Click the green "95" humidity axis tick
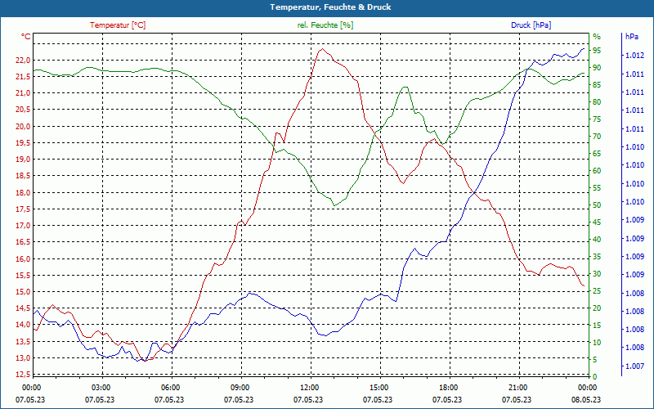 coord(597,51)
